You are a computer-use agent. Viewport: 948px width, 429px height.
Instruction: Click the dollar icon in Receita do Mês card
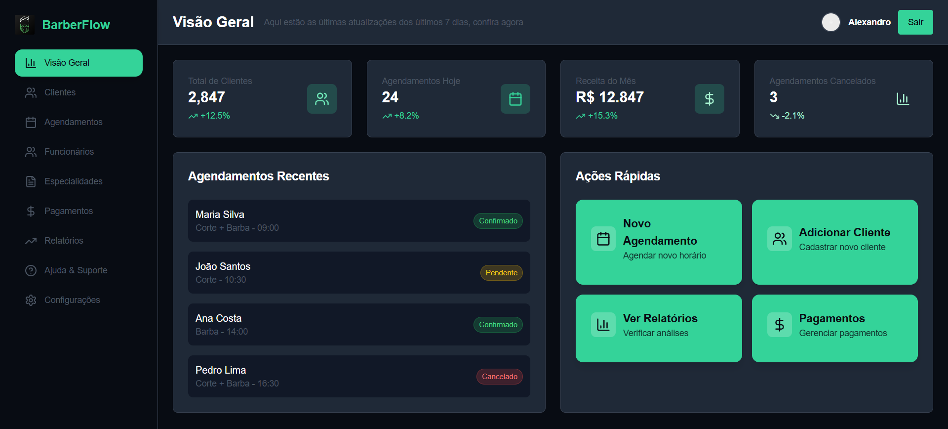[709, 99]
